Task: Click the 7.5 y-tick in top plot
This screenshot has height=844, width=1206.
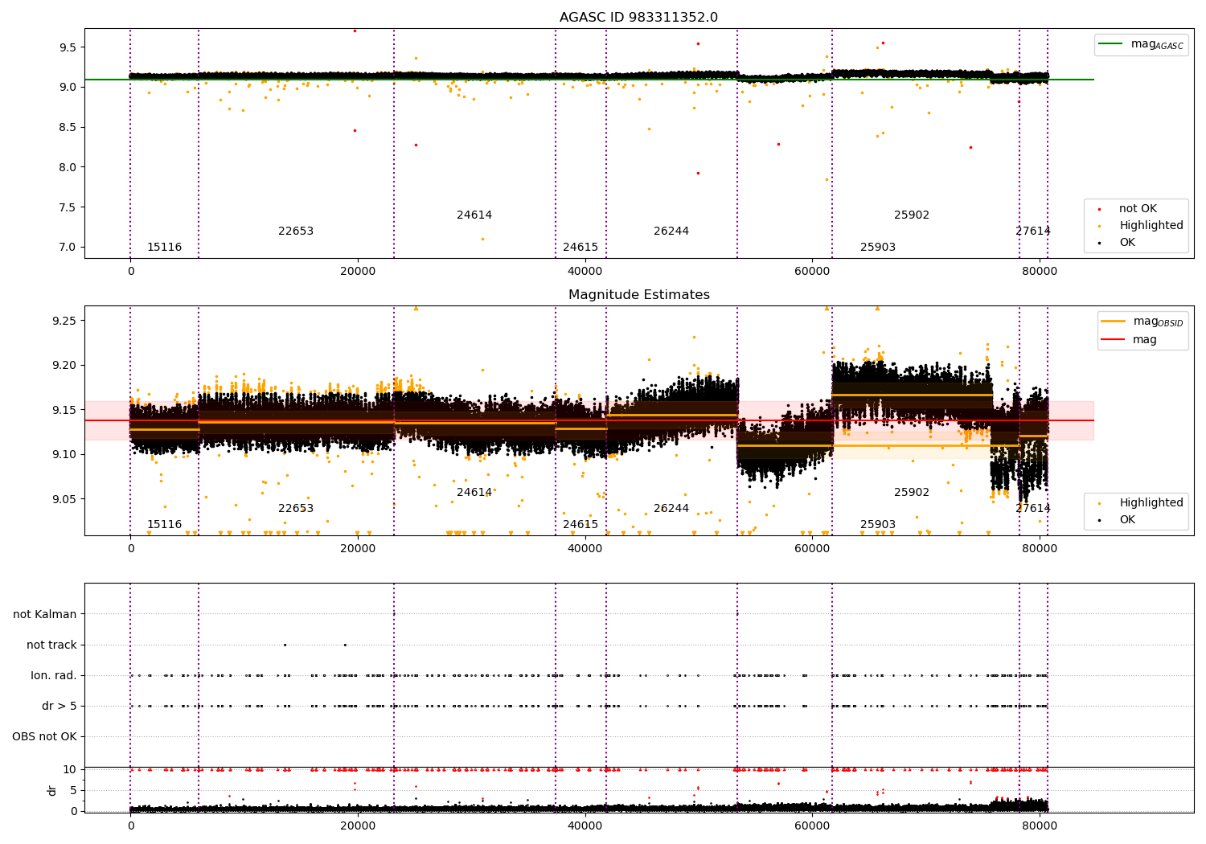Action: coord(68,207)
